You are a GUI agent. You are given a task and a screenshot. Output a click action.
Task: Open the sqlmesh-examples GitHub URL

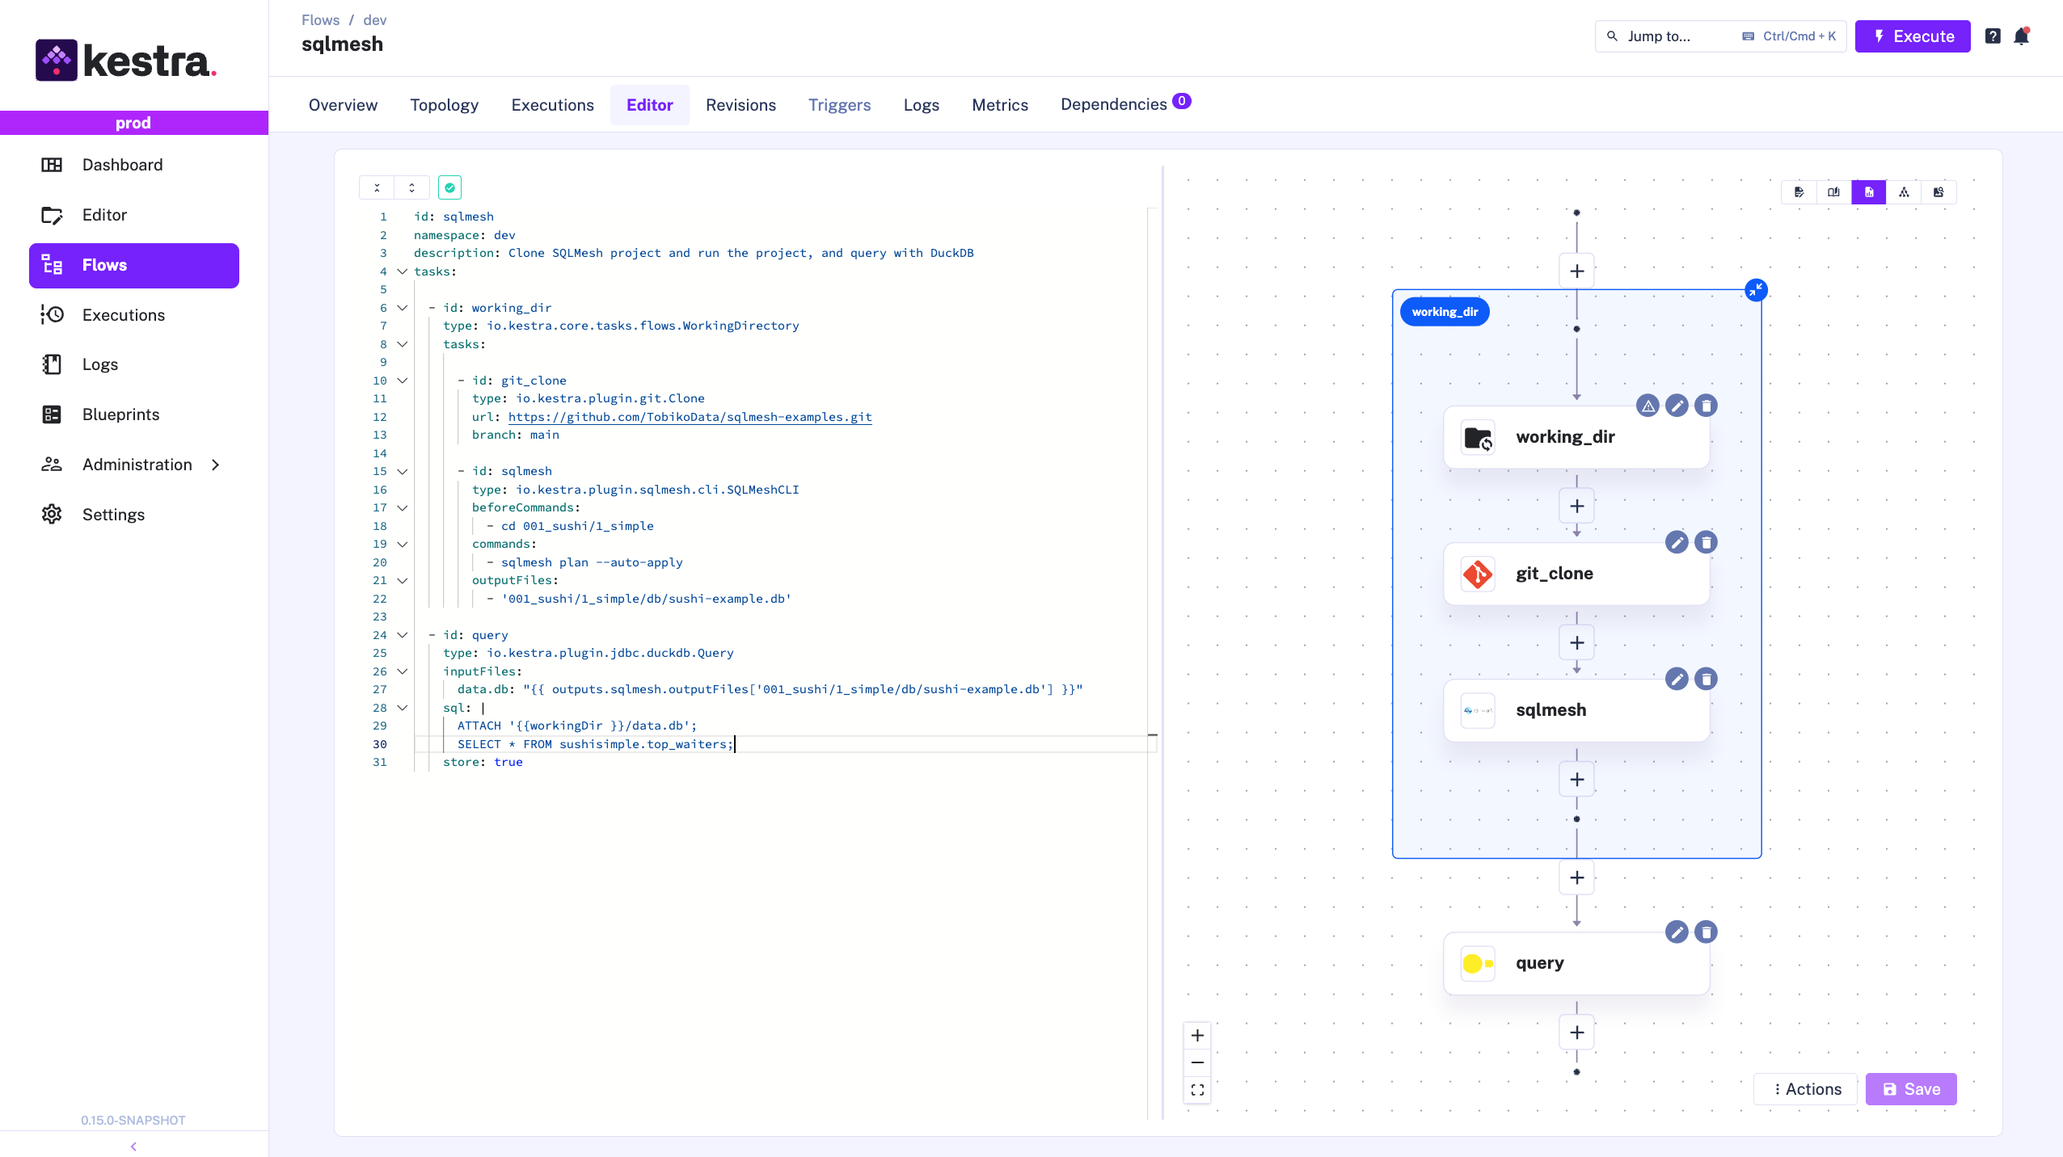(690, 417)
